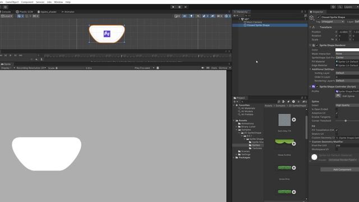Select Closed Sprite Shape in Hierarchy

point(270,25)
